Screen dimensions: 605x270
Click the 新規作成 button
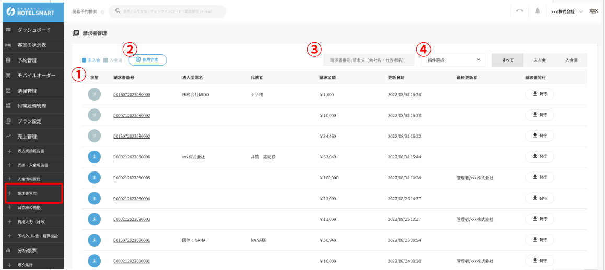pos(147,60)
